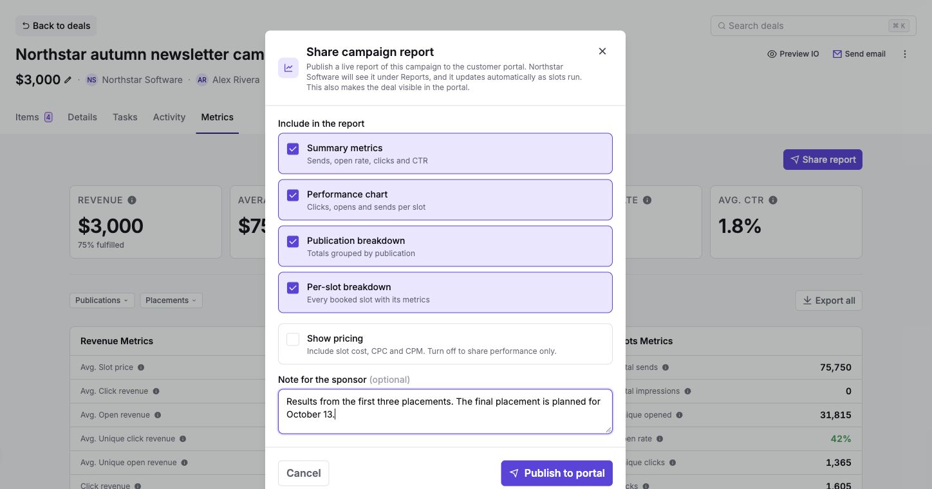932x489 pixels.
Task: Click the info icon beside Avg. Slot price
Action: [x=141, y=367]
